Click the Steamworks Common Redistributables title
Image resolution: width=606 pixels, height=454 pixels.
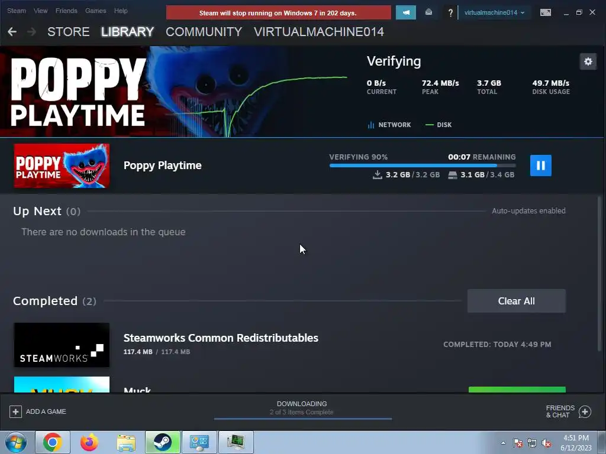click(x=221, y=338)
